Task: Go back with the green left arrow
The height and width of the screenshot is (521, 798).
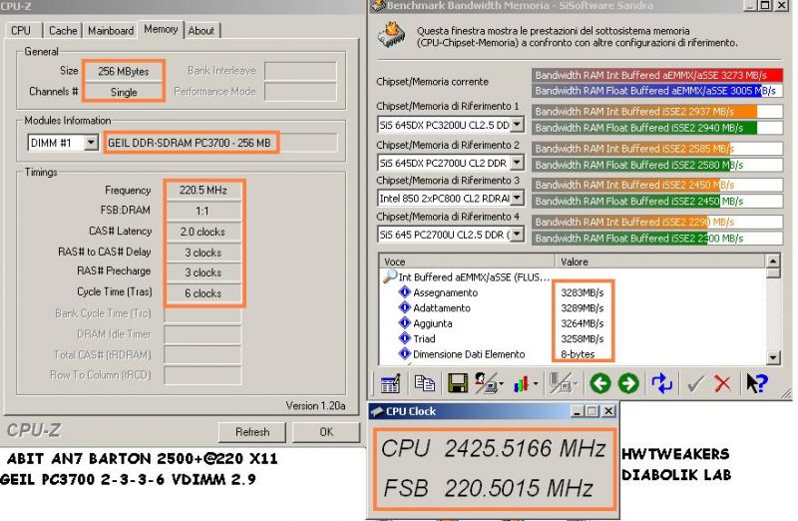Action: pos(600,383)
